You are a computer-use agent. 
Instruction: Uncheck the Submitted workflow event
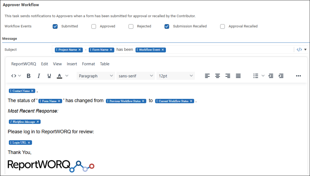(55, 26)
